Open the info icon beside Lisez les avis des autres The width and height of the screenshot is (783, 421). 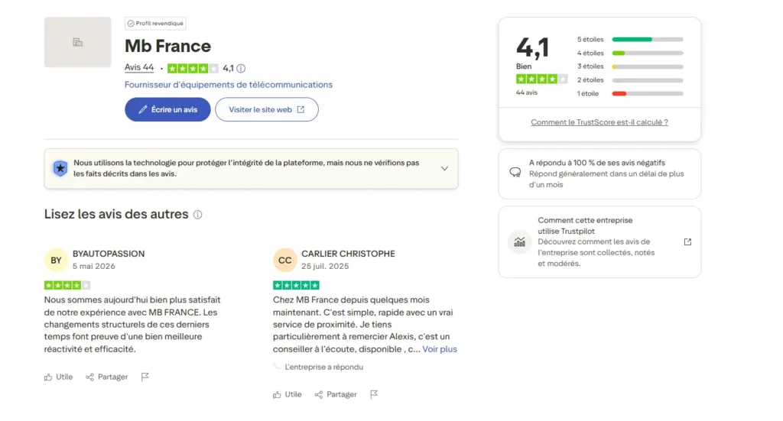coord(198,215)
